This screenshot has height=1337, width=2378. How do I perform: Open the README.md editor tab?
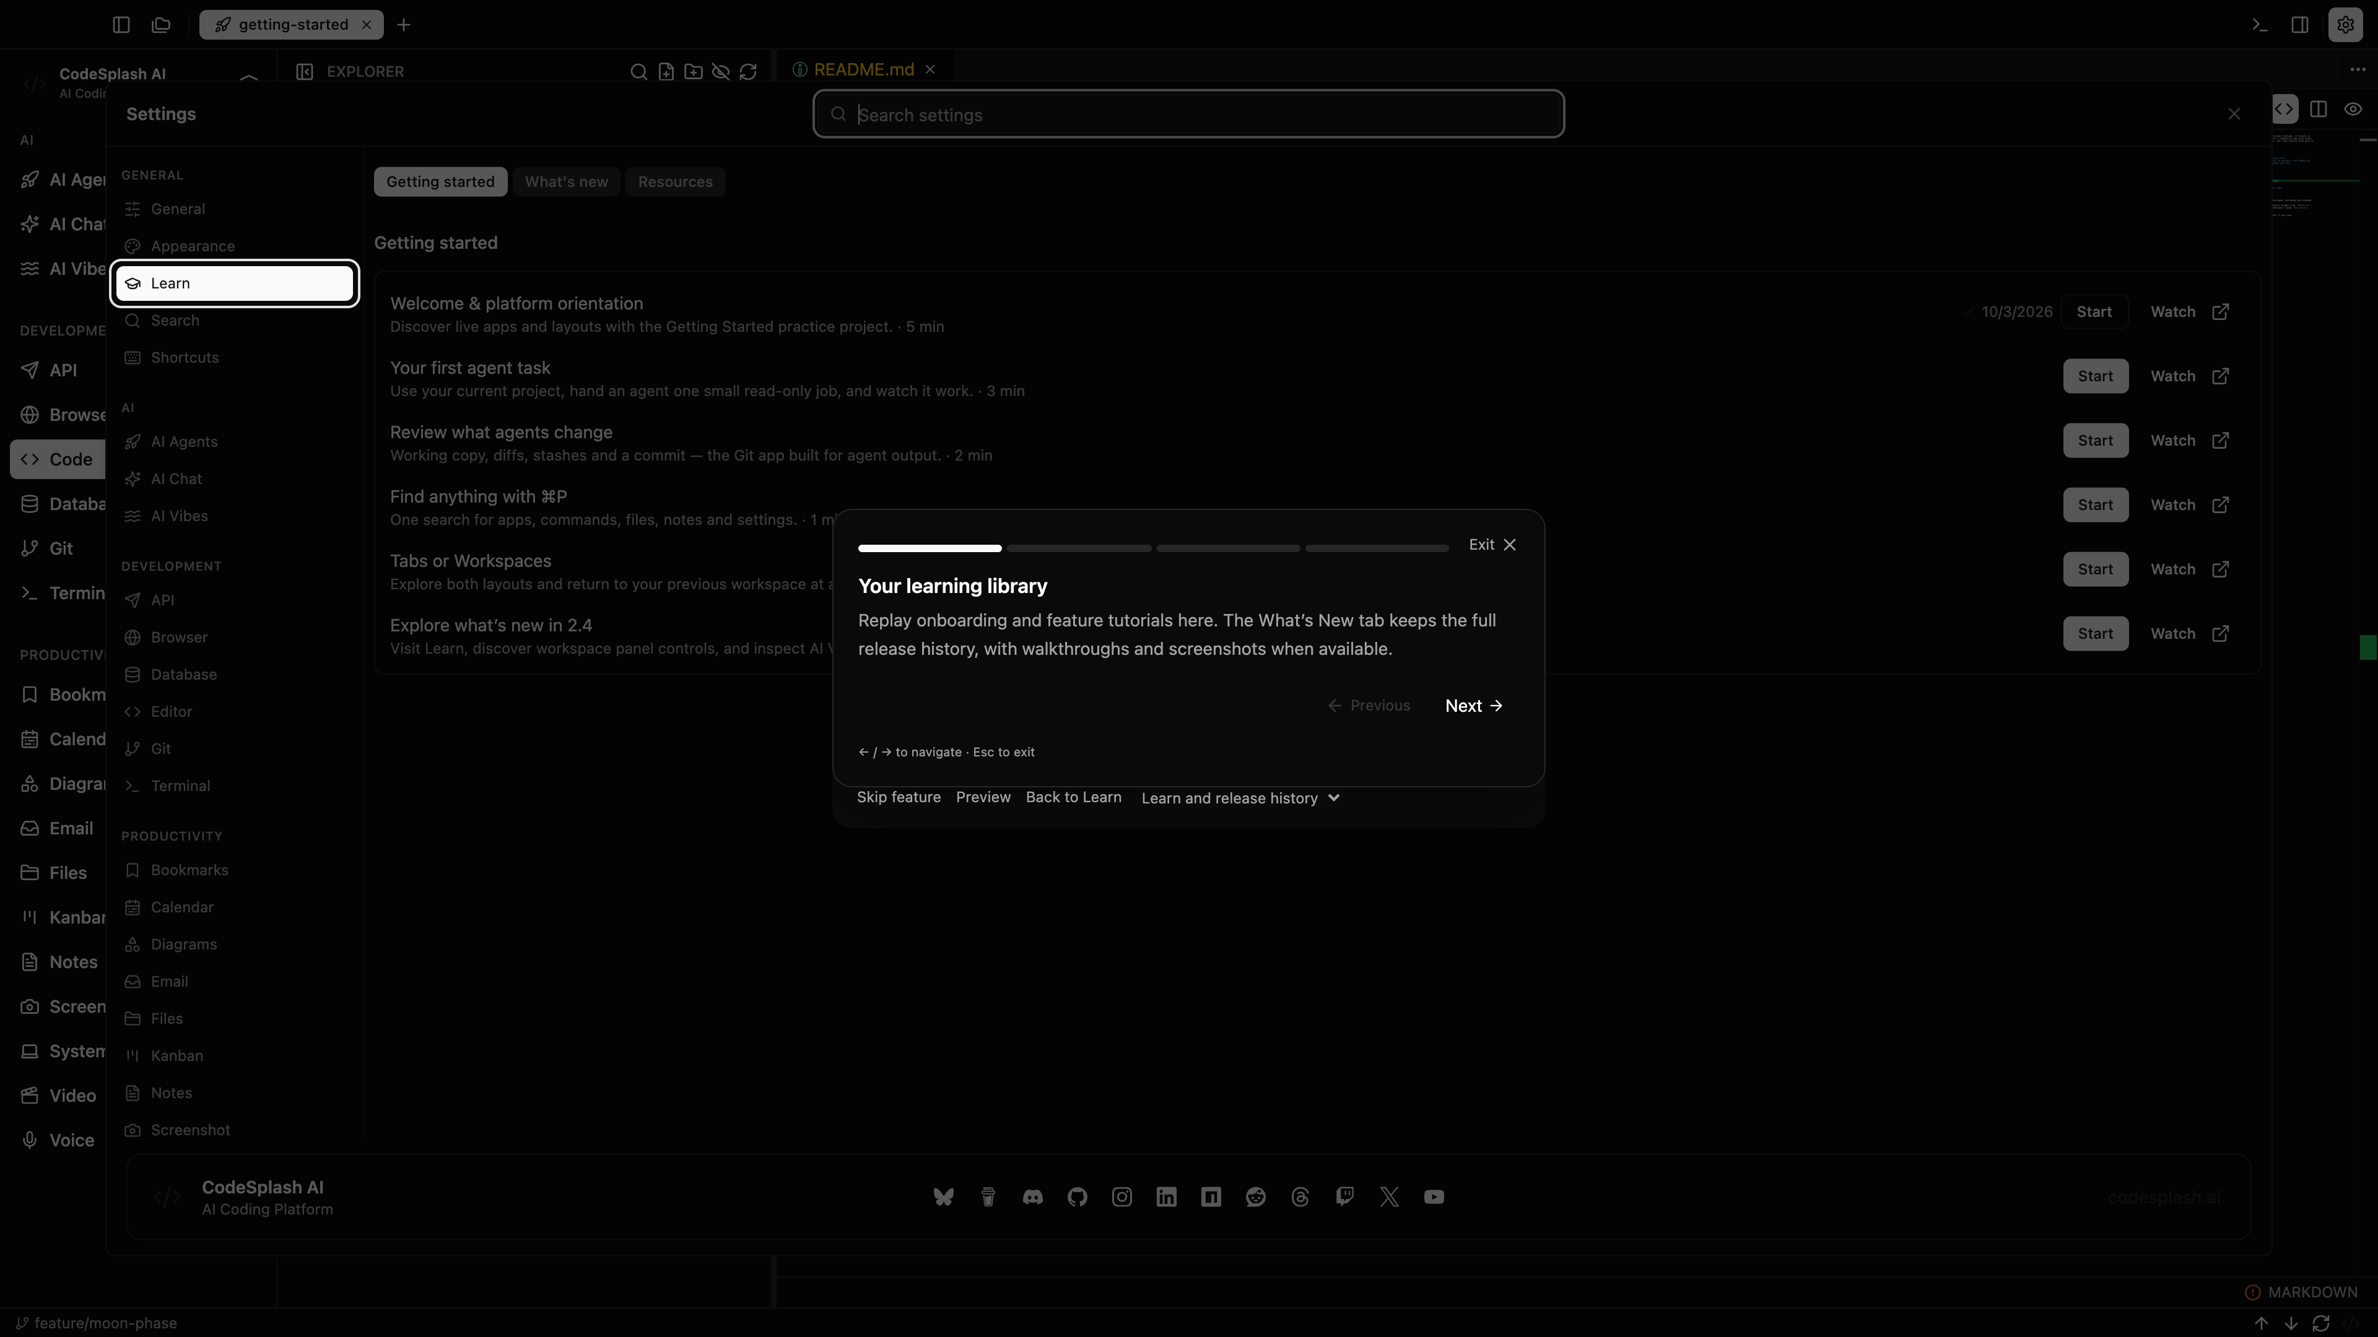click(864, 69)
